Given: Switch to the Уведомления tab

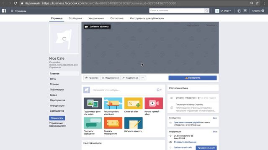Looking at the screenshot, I should [x=96, y=18].
